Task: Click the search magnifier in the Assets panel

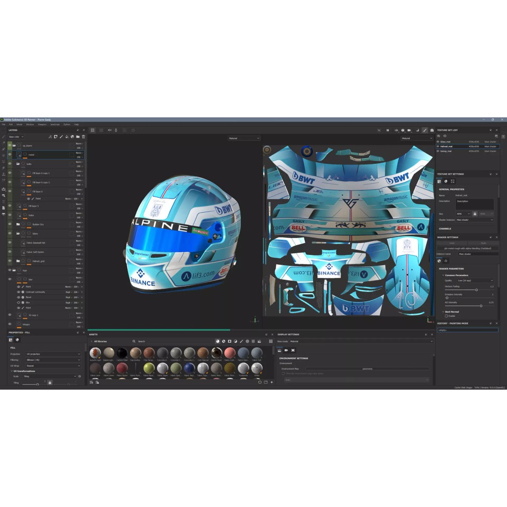Action: (135, 341)
